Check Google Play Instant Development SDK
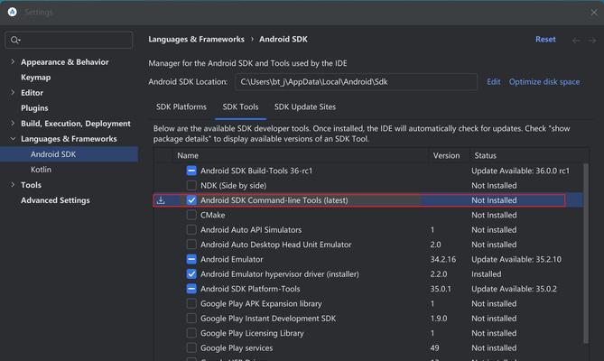 click(x=191, y=319)
